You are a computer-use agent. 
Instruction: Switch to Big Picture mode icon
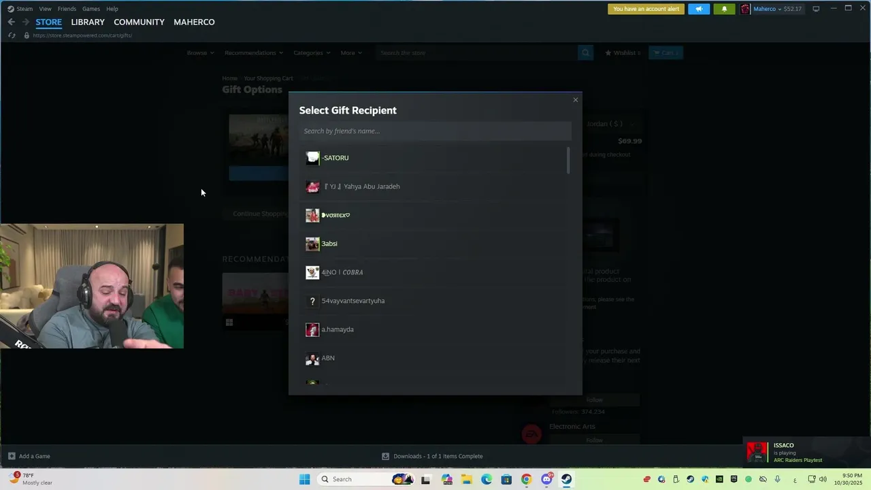(x=816, y=9)
